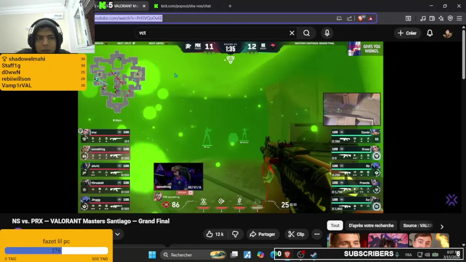Dislike the video with thumbs-down icon
466x262 pixels.
coord(235,234)
